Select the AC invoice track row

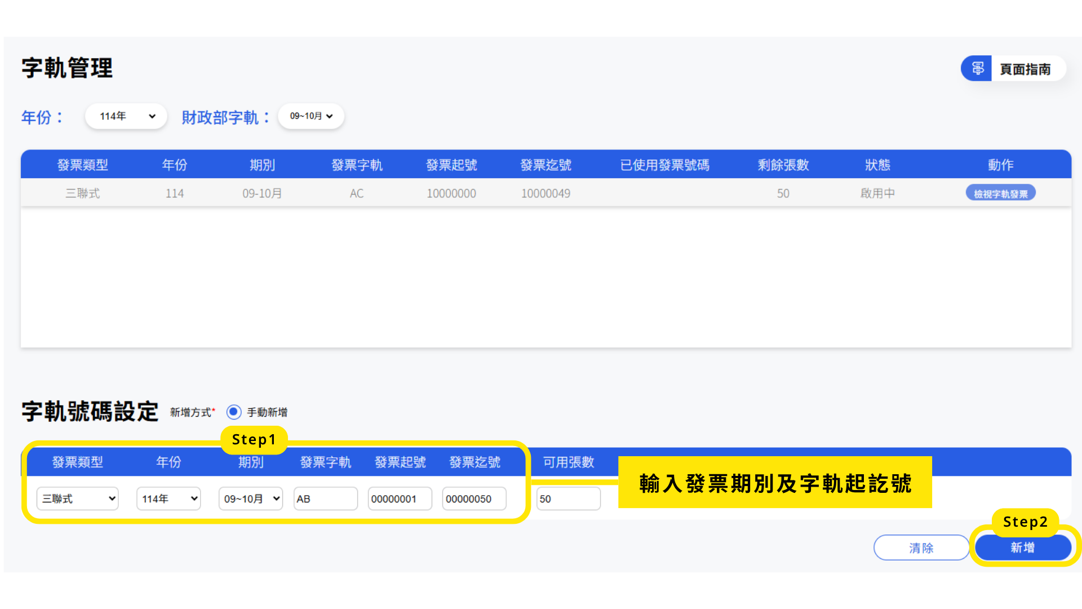[x=356, y=193]
